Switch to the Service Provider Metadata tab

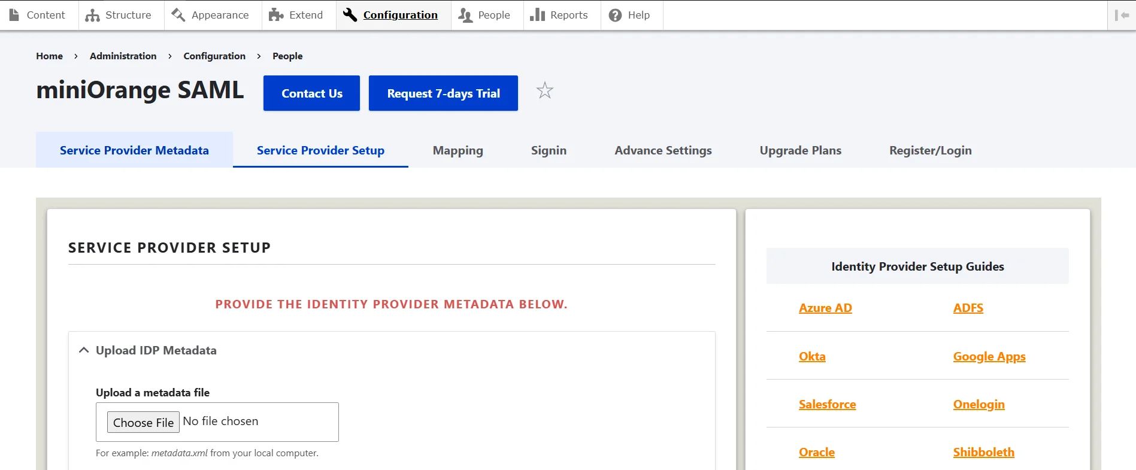134,150
